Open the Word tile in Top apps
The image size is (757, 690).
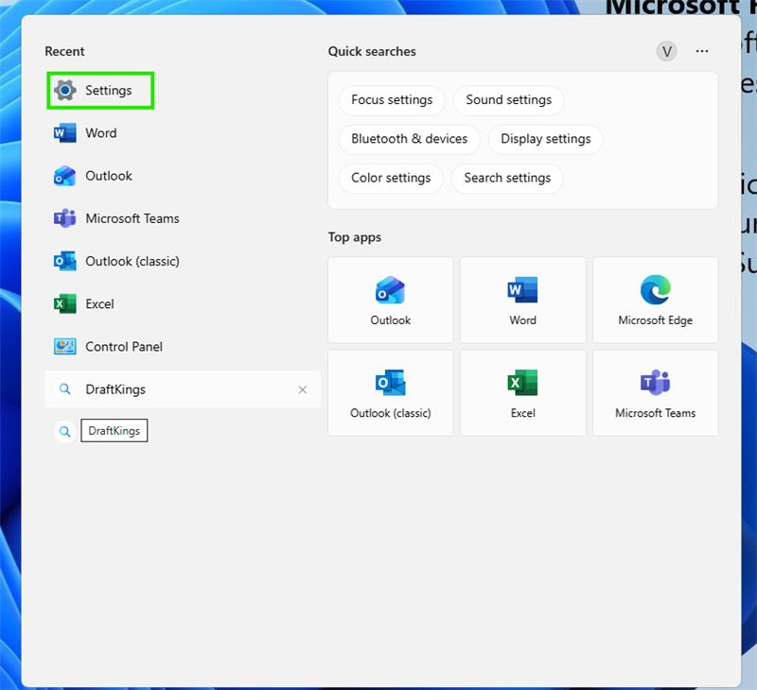[x=523, y=300]
